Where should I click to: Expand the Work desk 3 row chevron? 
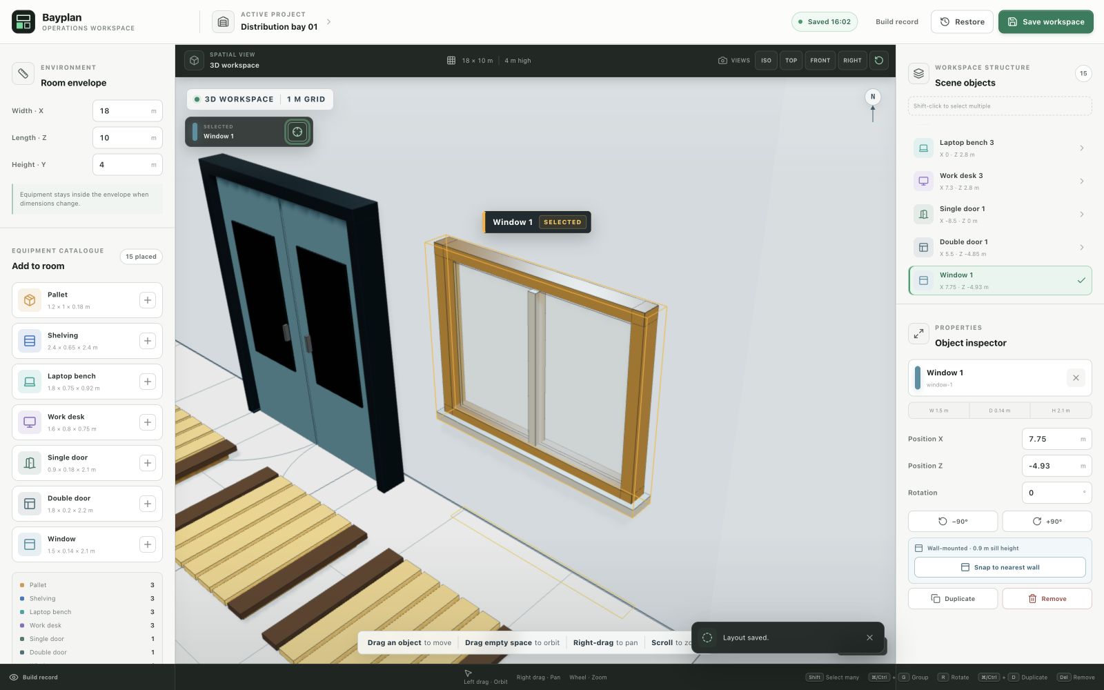tap(1081, 181)
